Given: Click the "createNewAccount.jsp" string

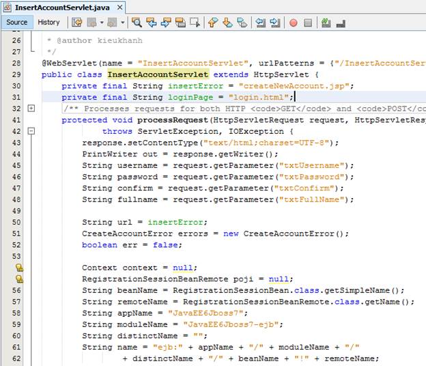Looking at the screenshot, I should click(294, 86).
